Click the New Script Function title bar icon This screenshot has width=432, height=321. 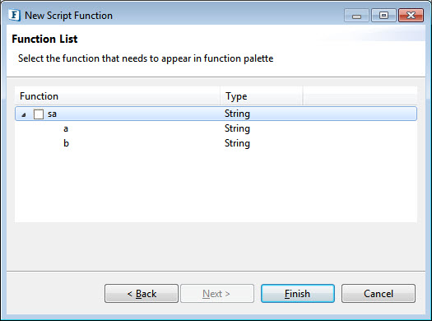pyautogui.click(x=14, y=16)
